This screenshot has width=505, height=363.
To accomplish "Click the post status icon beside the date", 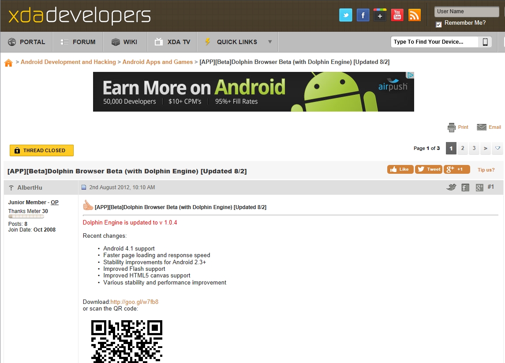I will 84,187.
